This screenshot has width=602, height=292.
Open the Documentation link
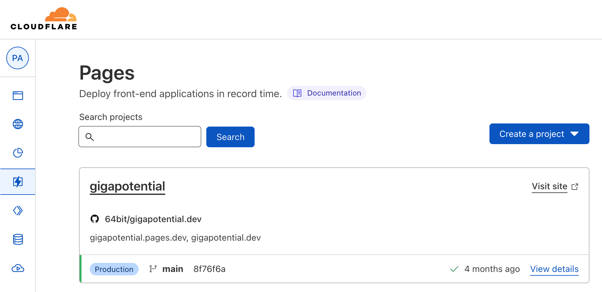[327, 93]
